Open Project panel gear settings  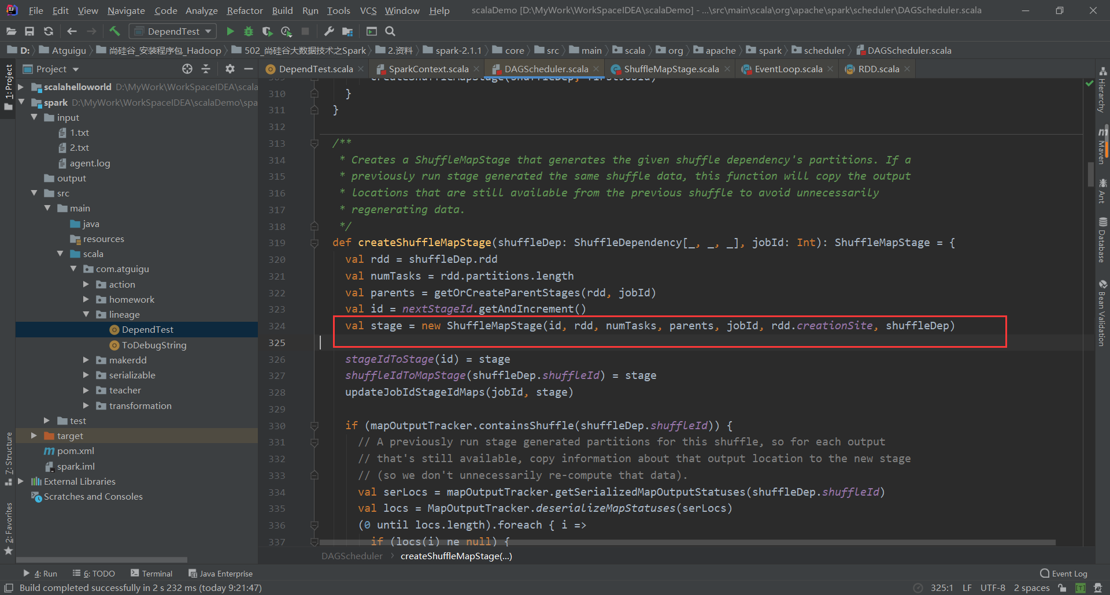click(230, 69)
